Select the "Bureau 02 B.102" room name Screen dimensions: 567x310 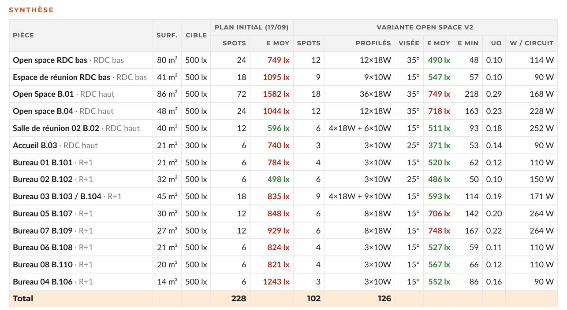coord(42,179)
